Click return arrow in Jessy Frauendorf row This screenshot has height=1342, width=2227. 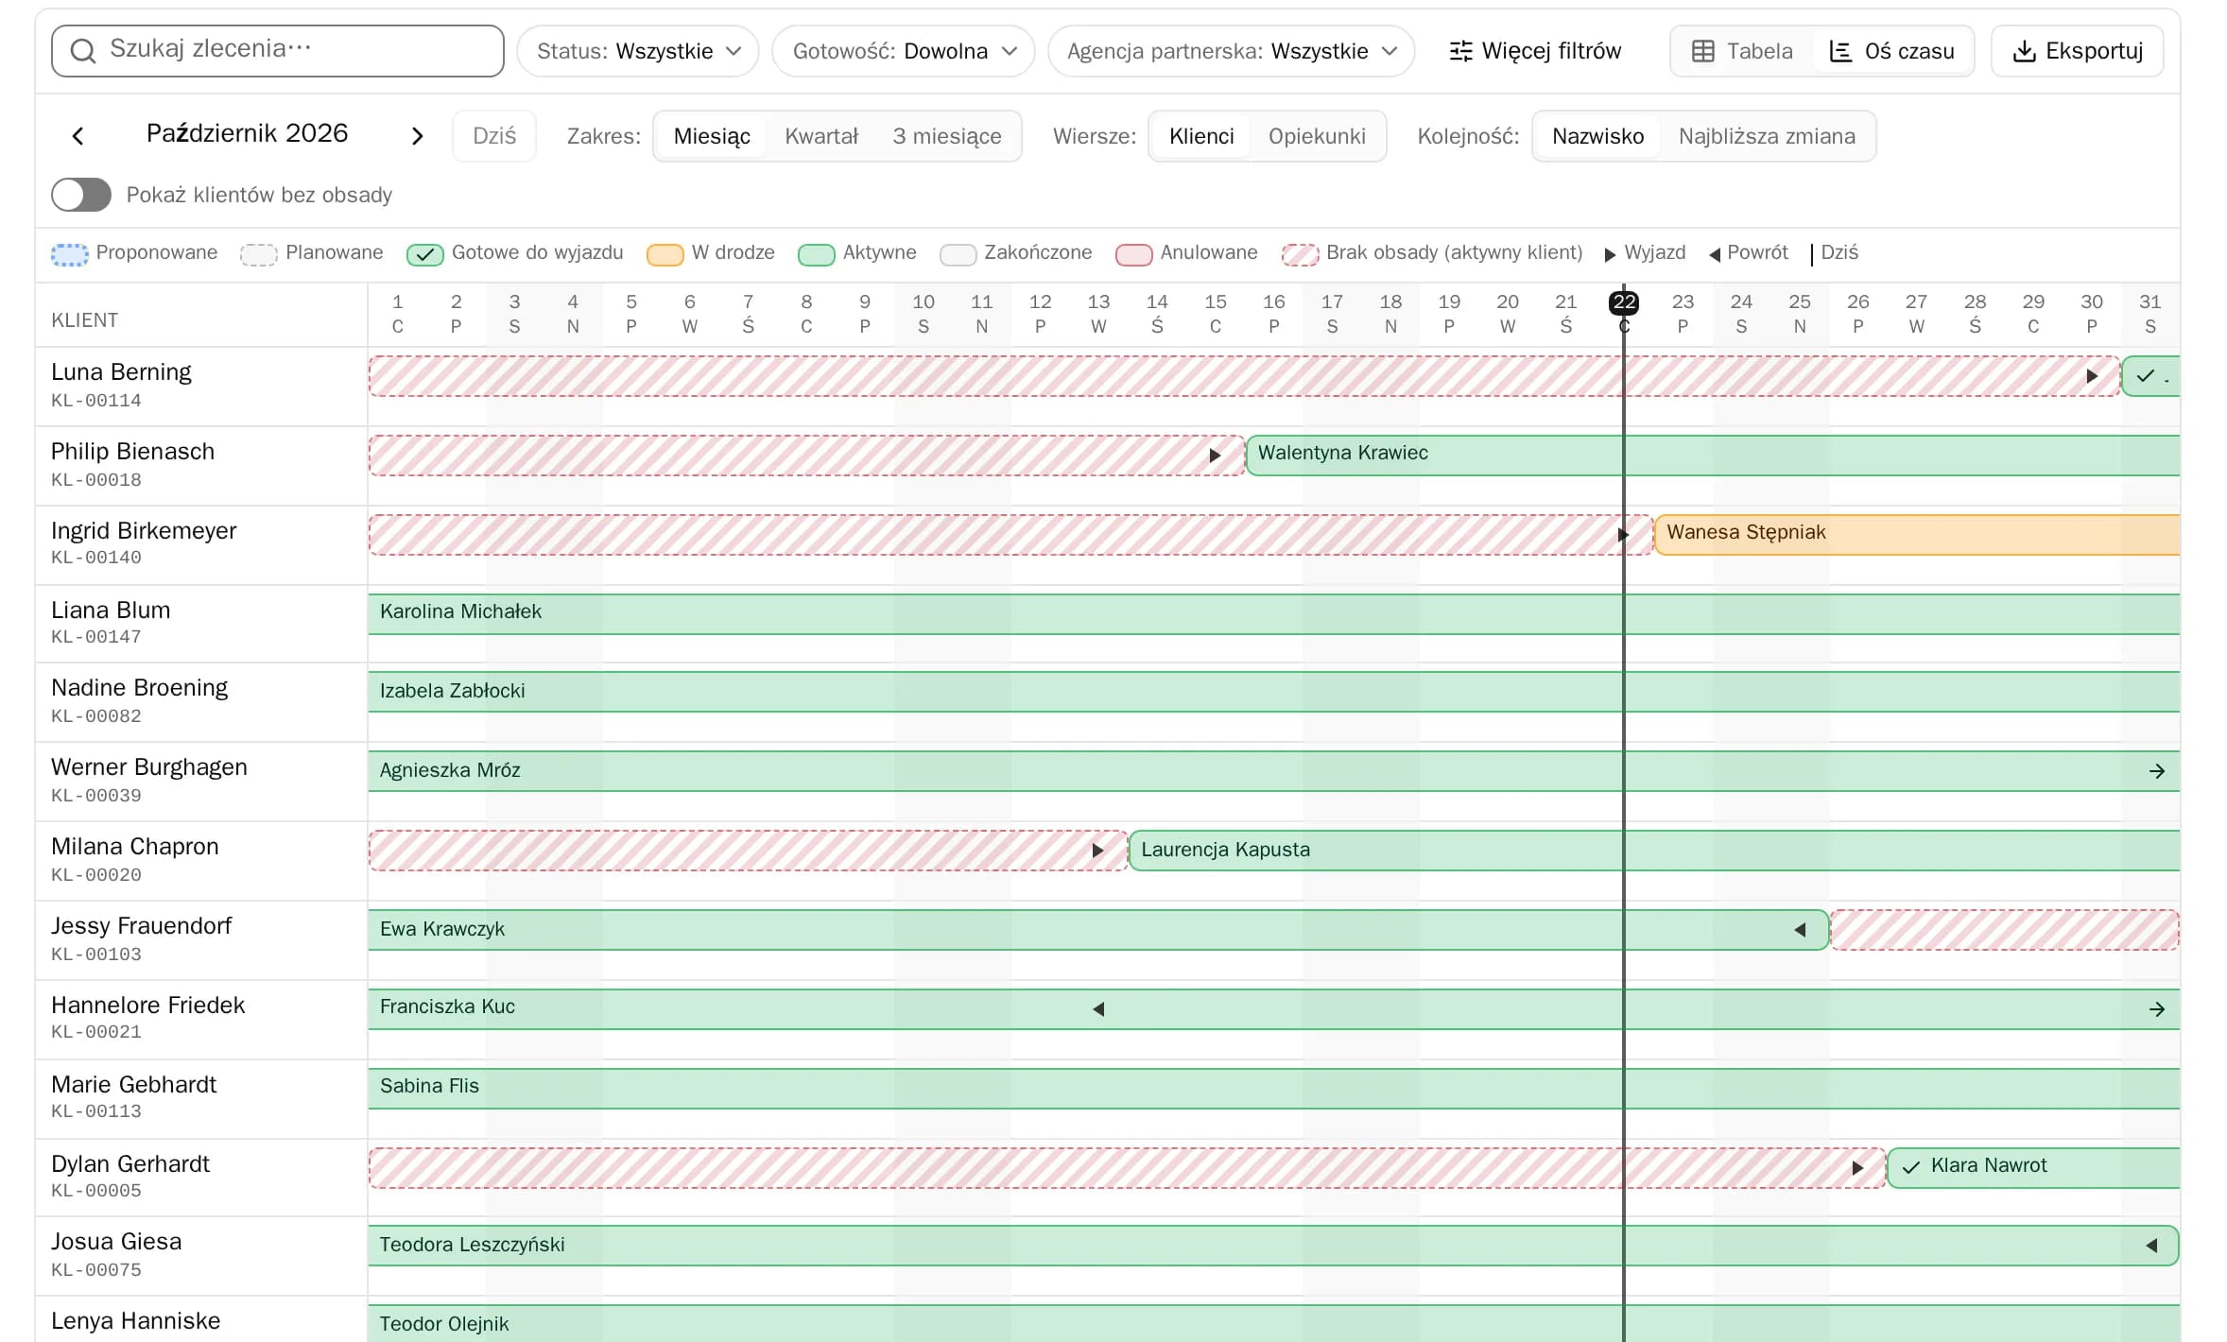1800,930
